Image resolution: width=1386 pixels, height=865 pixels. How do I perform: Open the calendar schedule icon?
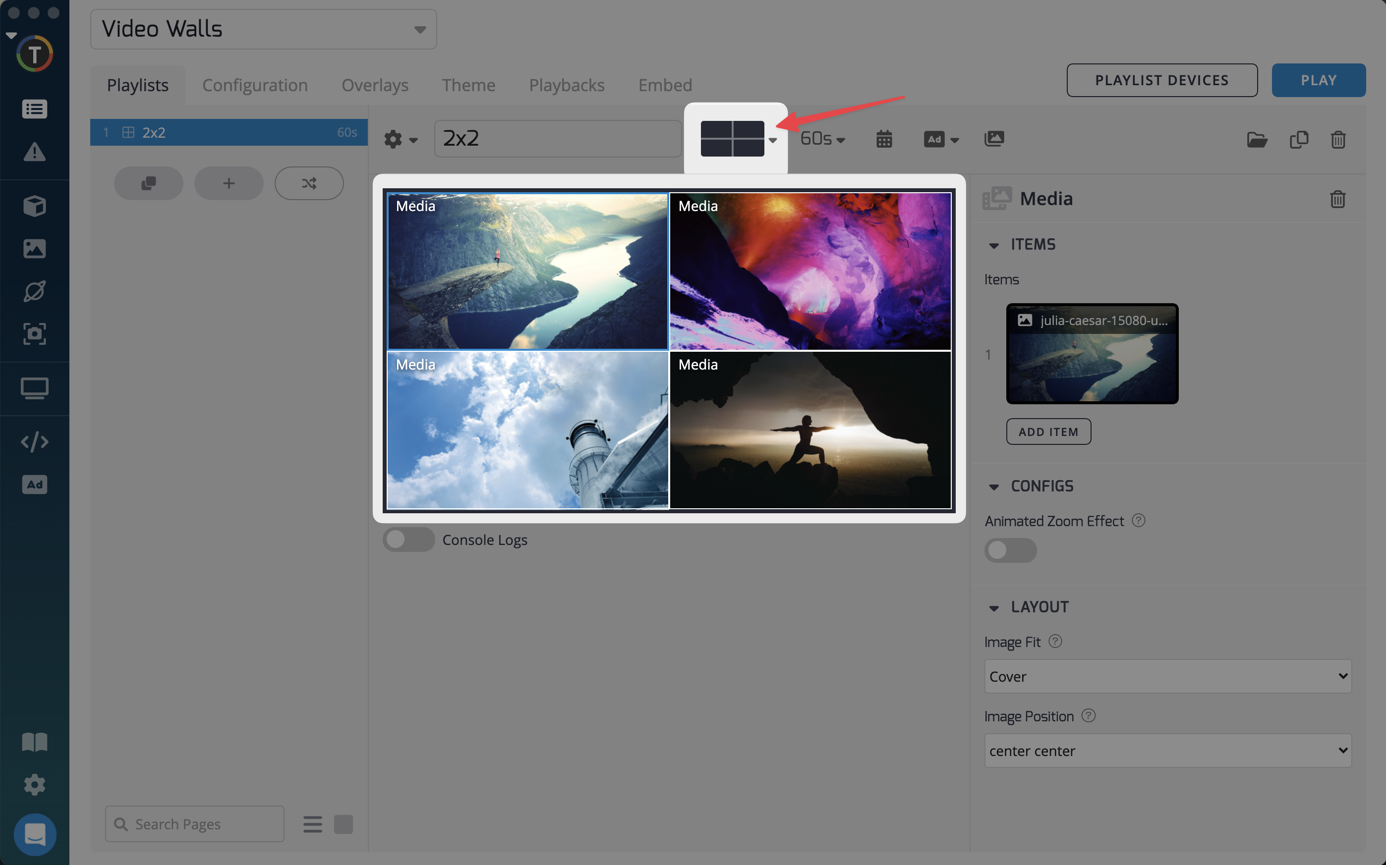coord(883,139)
